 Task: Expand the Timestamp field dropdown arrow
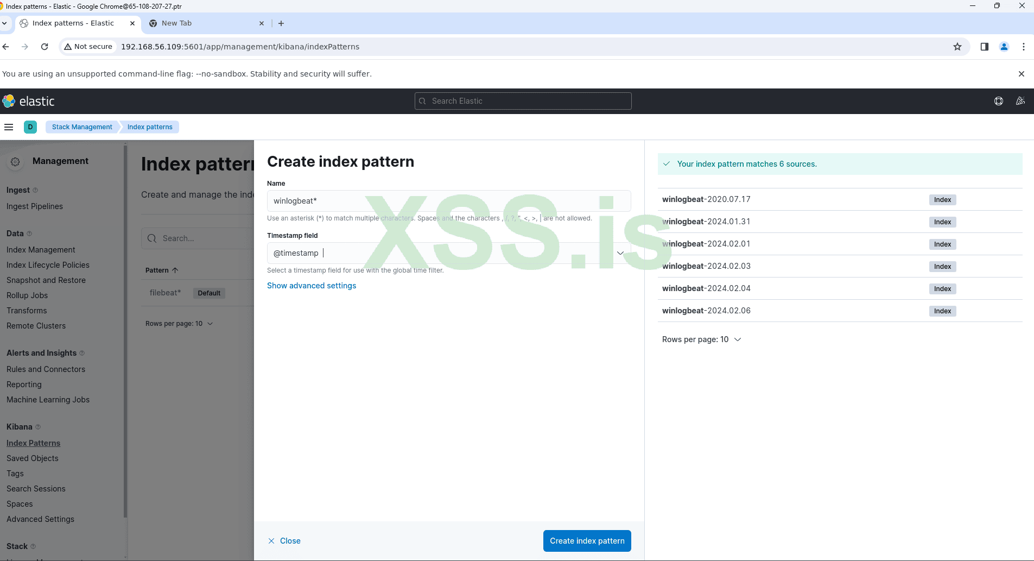620,253
